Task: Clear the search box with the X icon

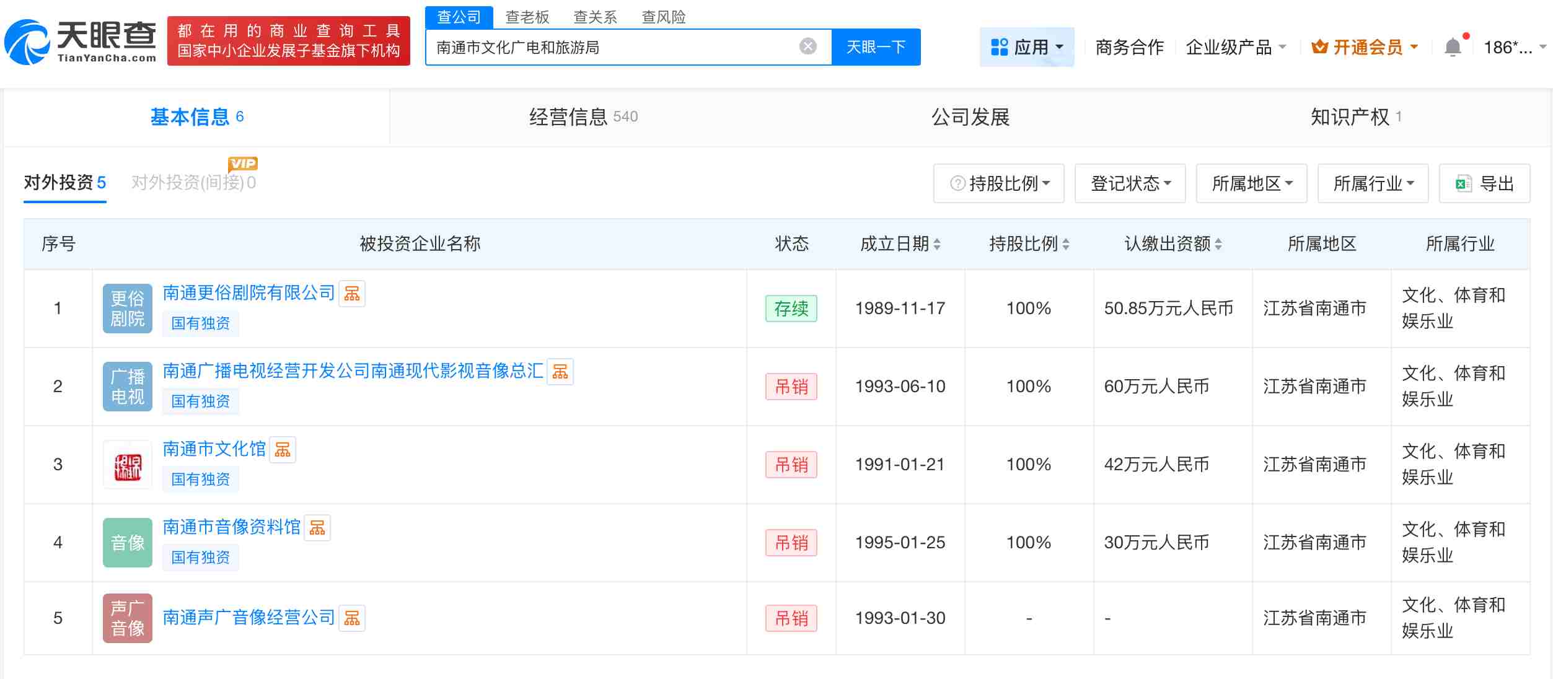Action: (807, 45)
